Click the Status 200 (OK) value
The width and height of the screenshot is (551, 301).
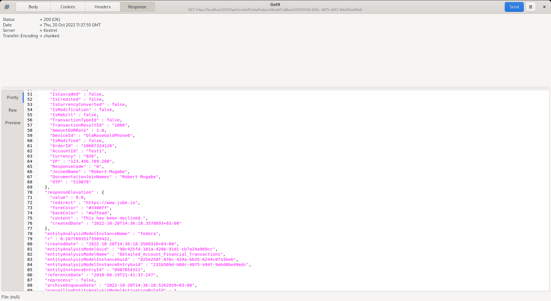point(52,20)
